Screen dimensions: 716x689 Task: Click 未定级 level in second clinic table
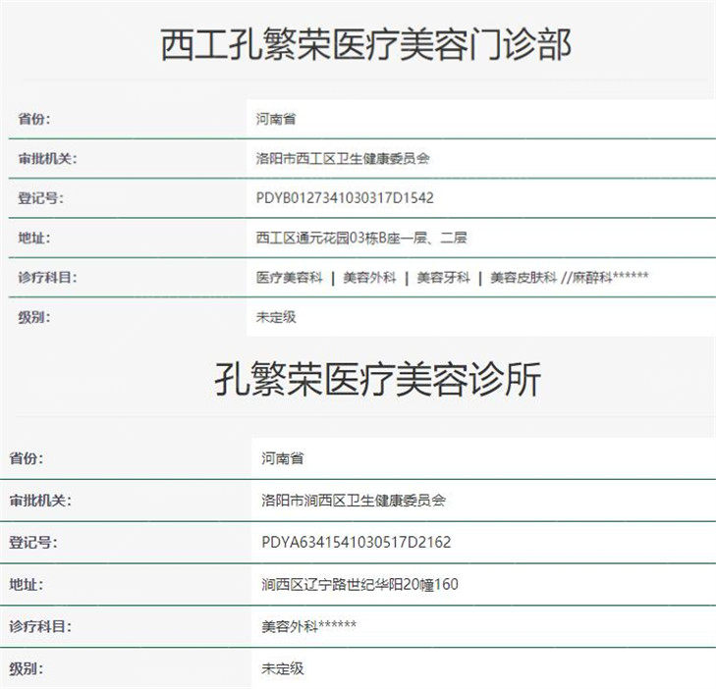282,668
